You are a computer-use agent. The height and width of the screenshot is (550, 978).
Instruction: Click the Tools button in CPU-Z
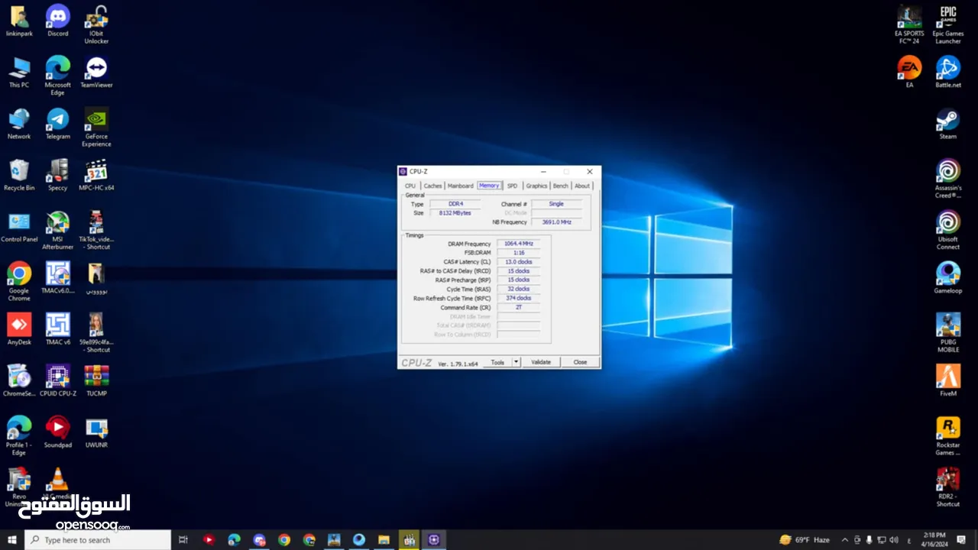coord(497,362)
